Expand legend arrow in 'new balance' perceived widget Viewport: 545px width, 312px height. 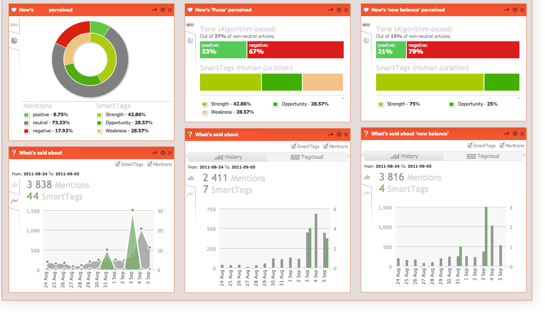(519, 98)
